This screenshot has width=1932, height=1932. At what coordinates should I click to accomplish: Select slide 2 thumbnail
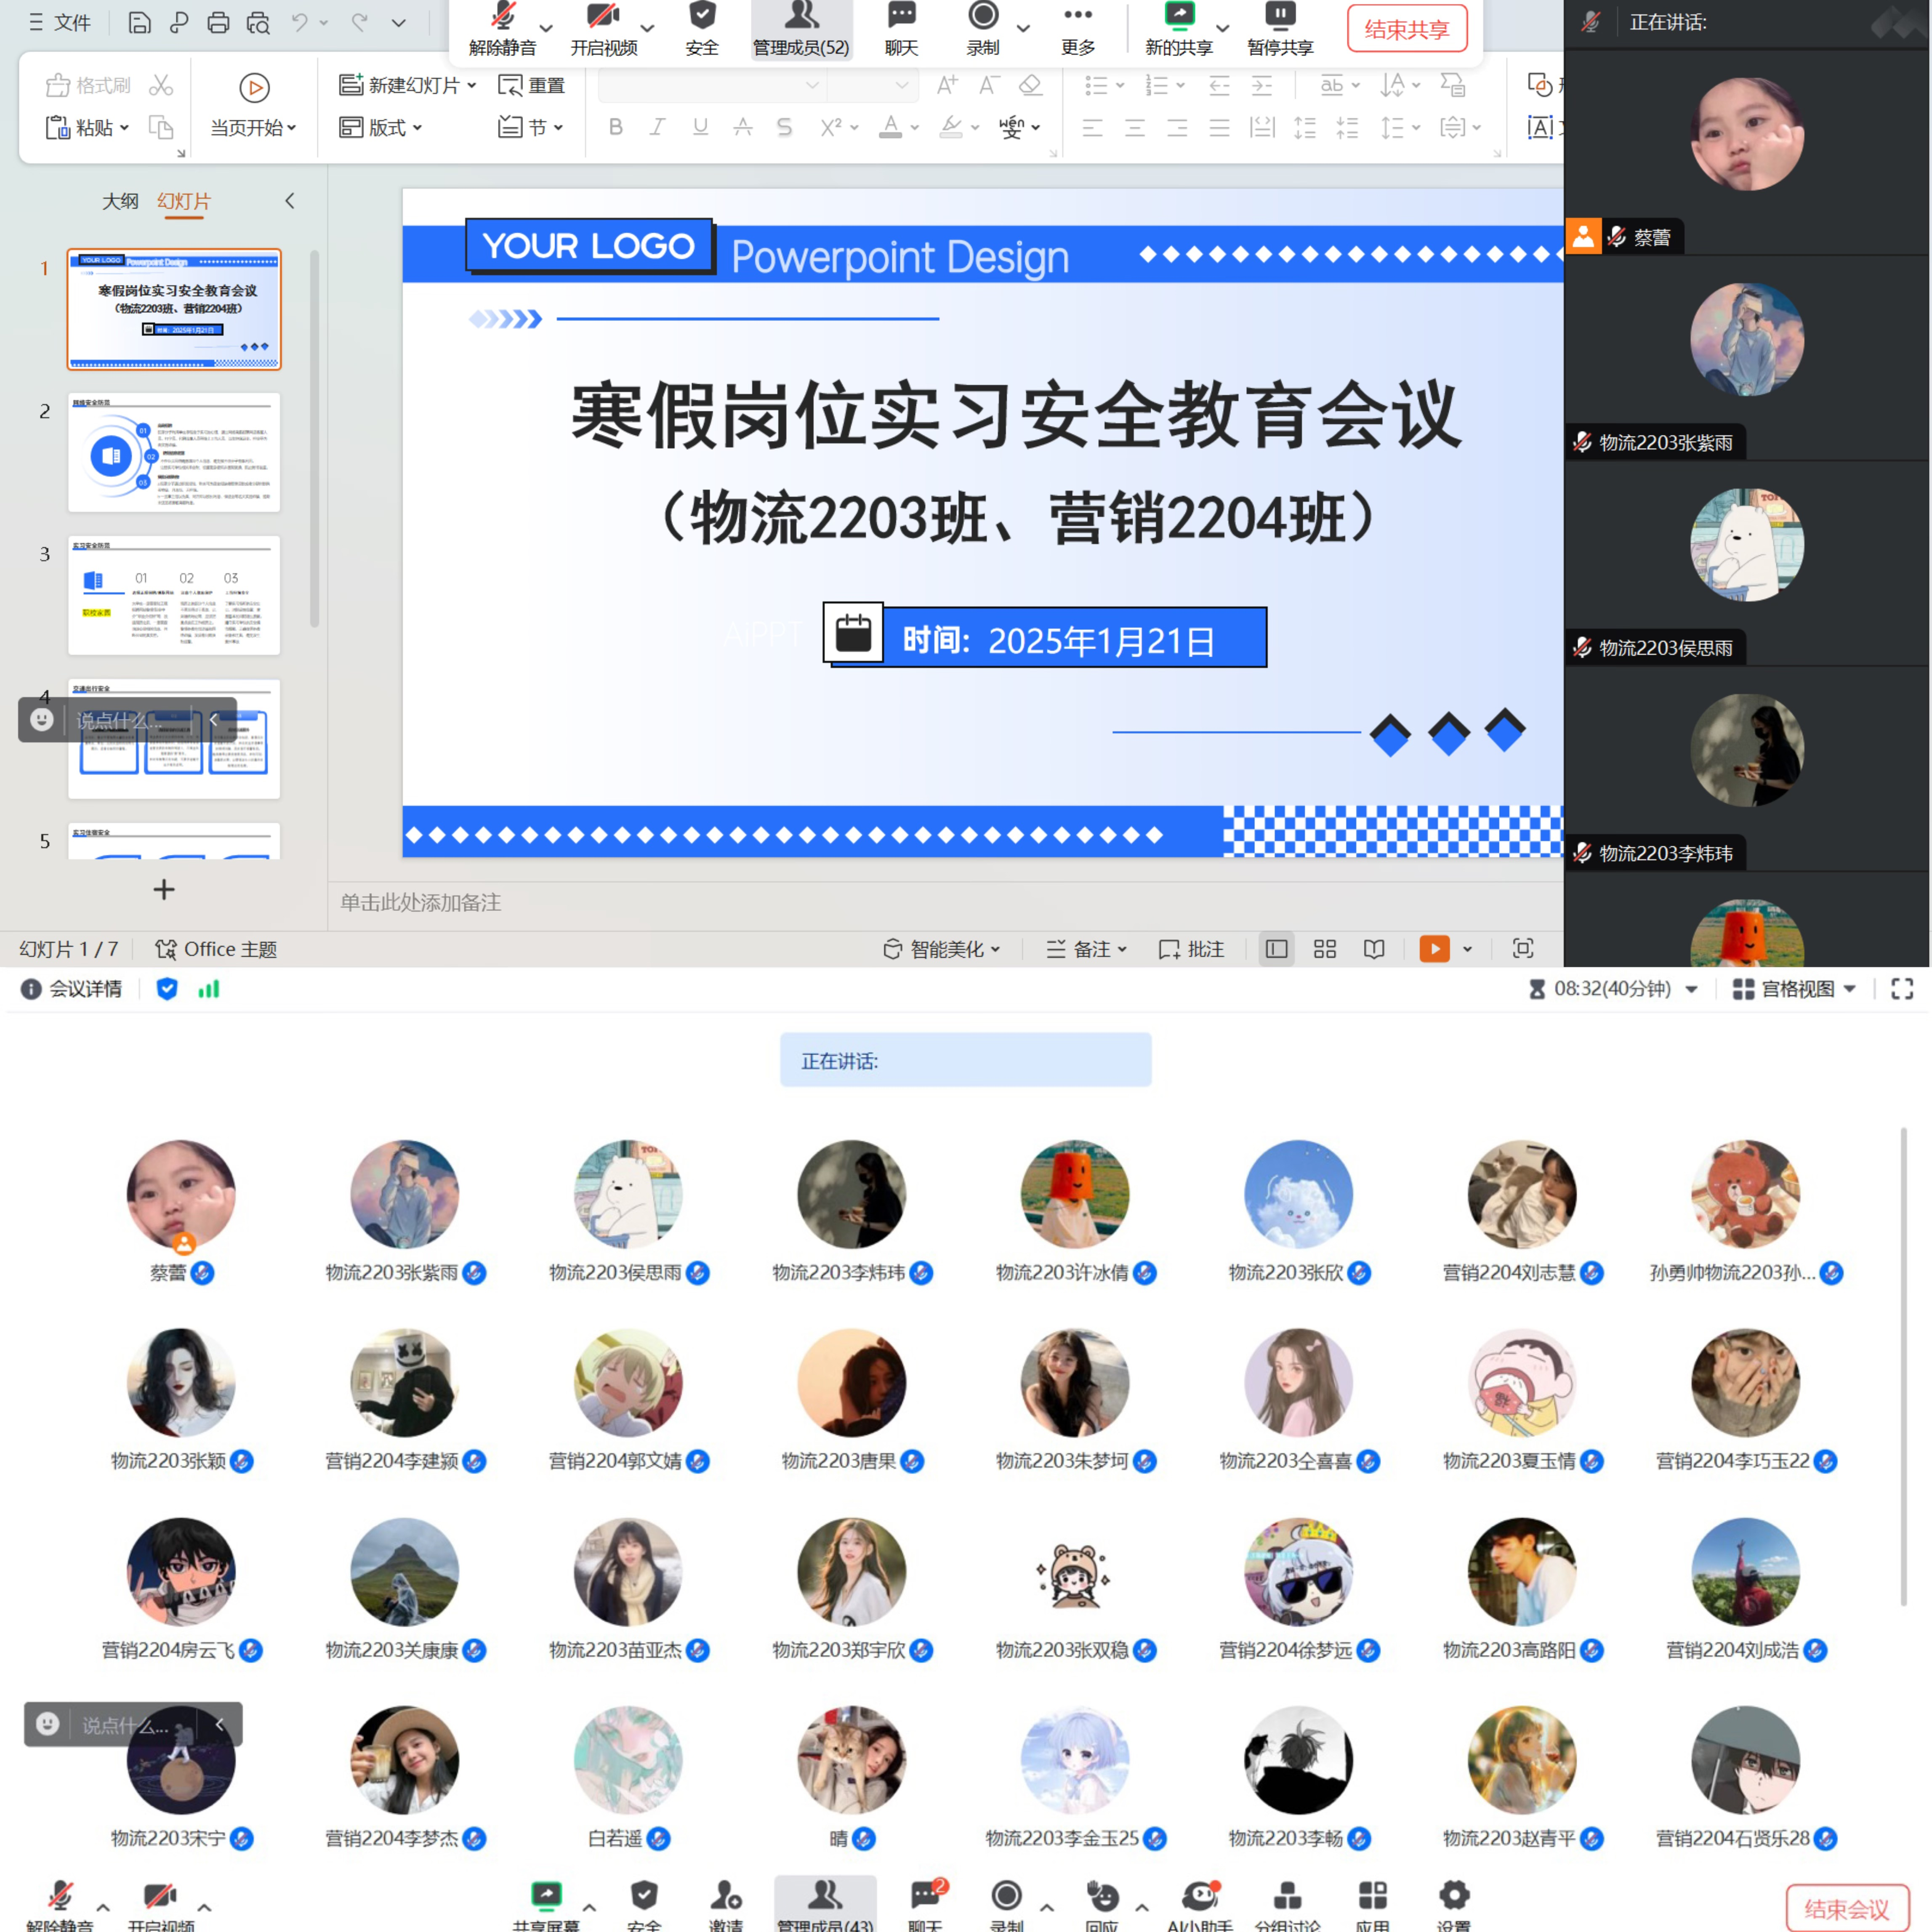pos(174,452)
